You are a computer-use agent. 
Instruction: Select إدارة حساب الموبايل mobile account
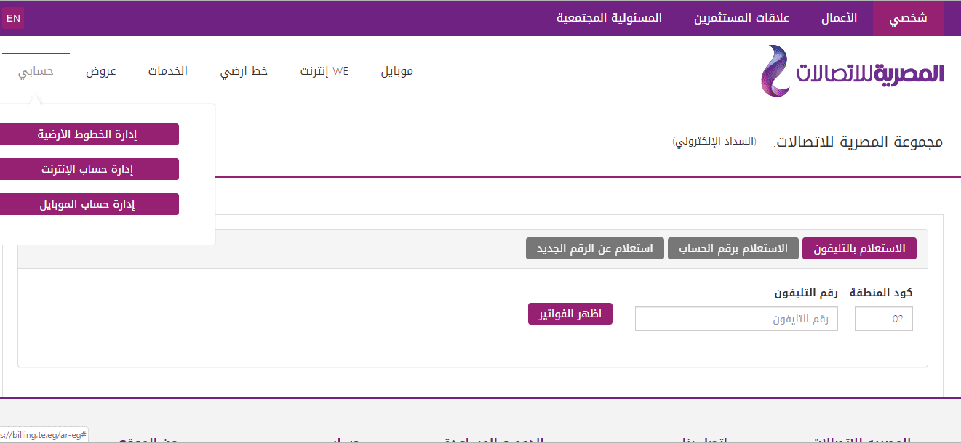point(87,204)
